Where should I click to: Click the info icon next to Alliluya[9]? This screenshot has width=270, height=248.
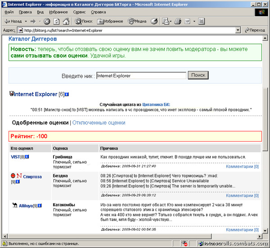point(40,206)
